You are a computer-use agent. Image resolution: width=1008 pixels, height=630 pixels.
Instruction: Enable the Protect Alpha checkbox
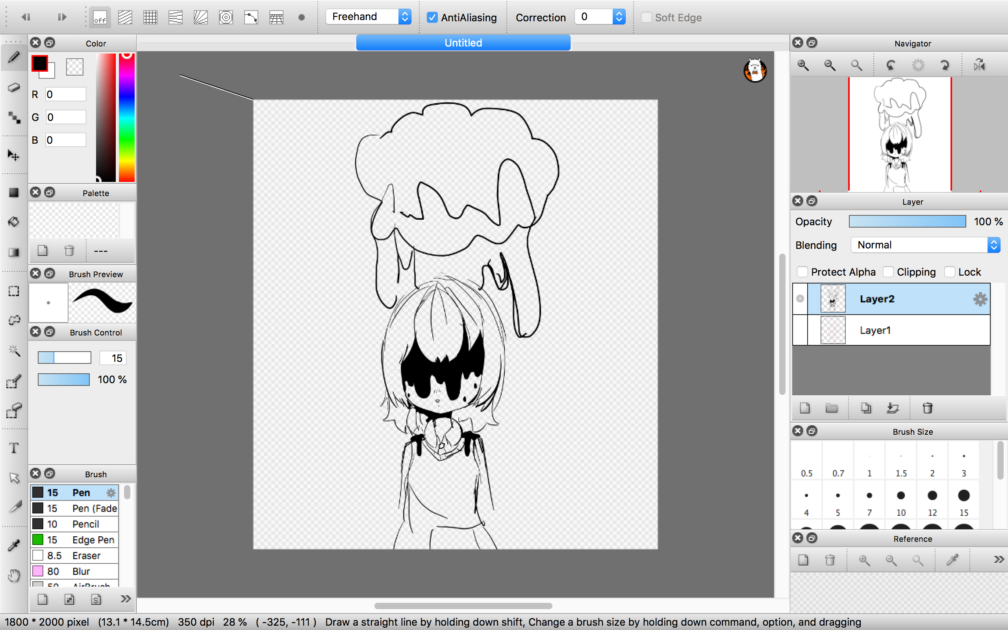pyautogui.click(x=802, y=272)
